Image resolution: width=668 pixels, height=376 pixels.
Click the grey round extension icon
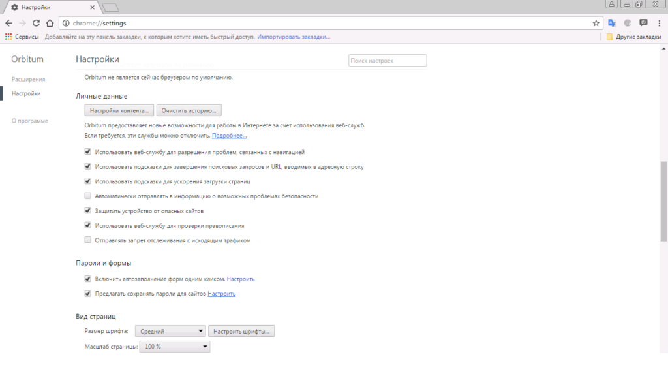click(x=628, y=23)
